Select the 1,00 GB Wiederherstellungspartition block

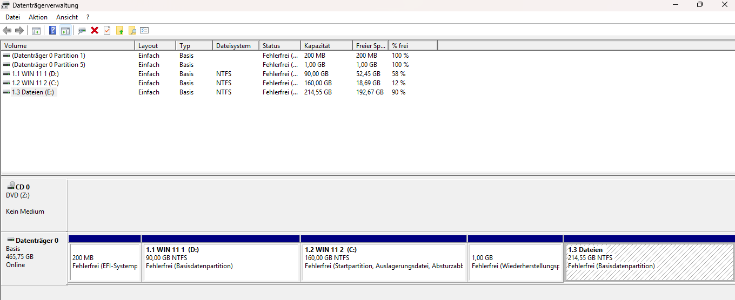[516, 258]
